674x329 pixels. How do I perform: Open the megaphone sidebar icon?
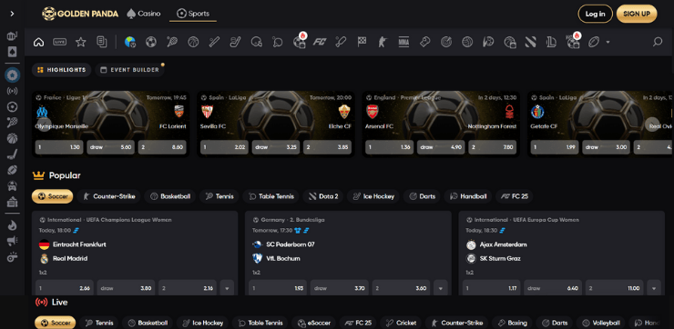pos(12,241)
